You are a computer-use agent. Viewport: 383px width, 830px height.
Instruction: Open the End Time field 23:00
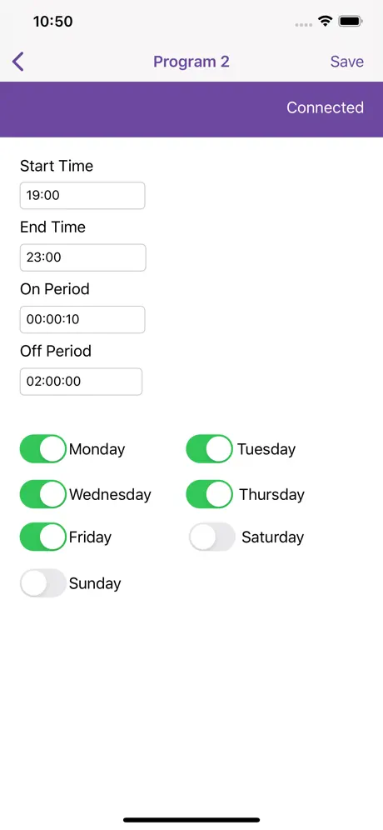tap(83, 257)
